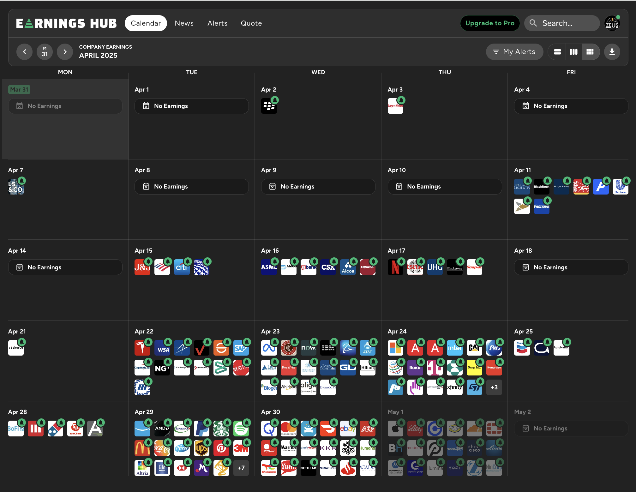Open Levi Strauss earnings on Apr 7
Image resolution: width=636 pixels, height=492 pixels.
(16, 187)
